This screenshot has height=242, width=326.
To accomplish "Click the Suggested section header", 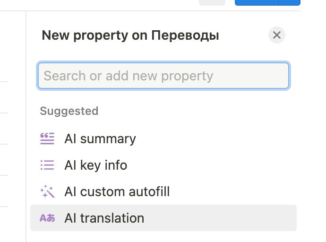I will tap(69, 111).
